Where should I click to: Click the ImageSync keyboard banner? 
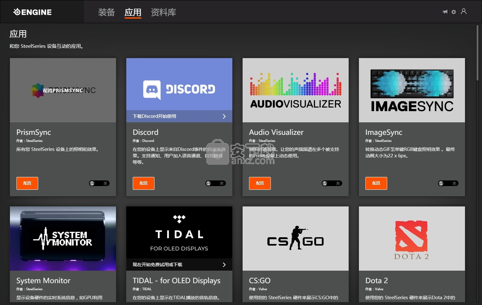coord(412,90)
